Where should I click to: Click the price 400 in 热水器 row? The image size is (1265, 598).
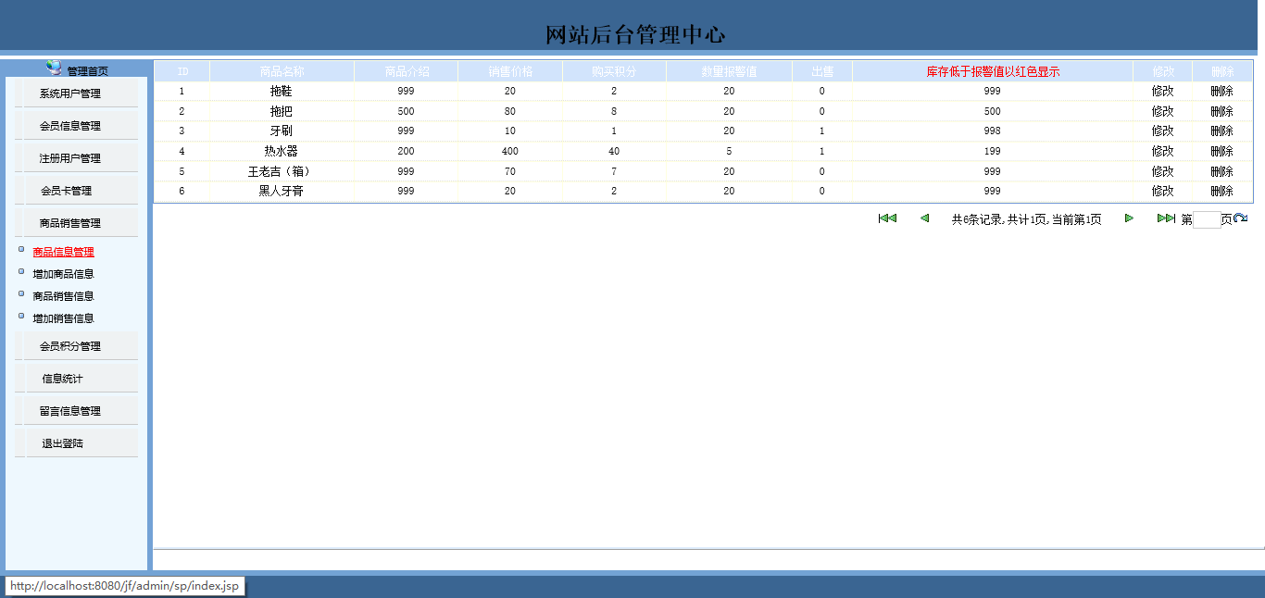point(510,151)
